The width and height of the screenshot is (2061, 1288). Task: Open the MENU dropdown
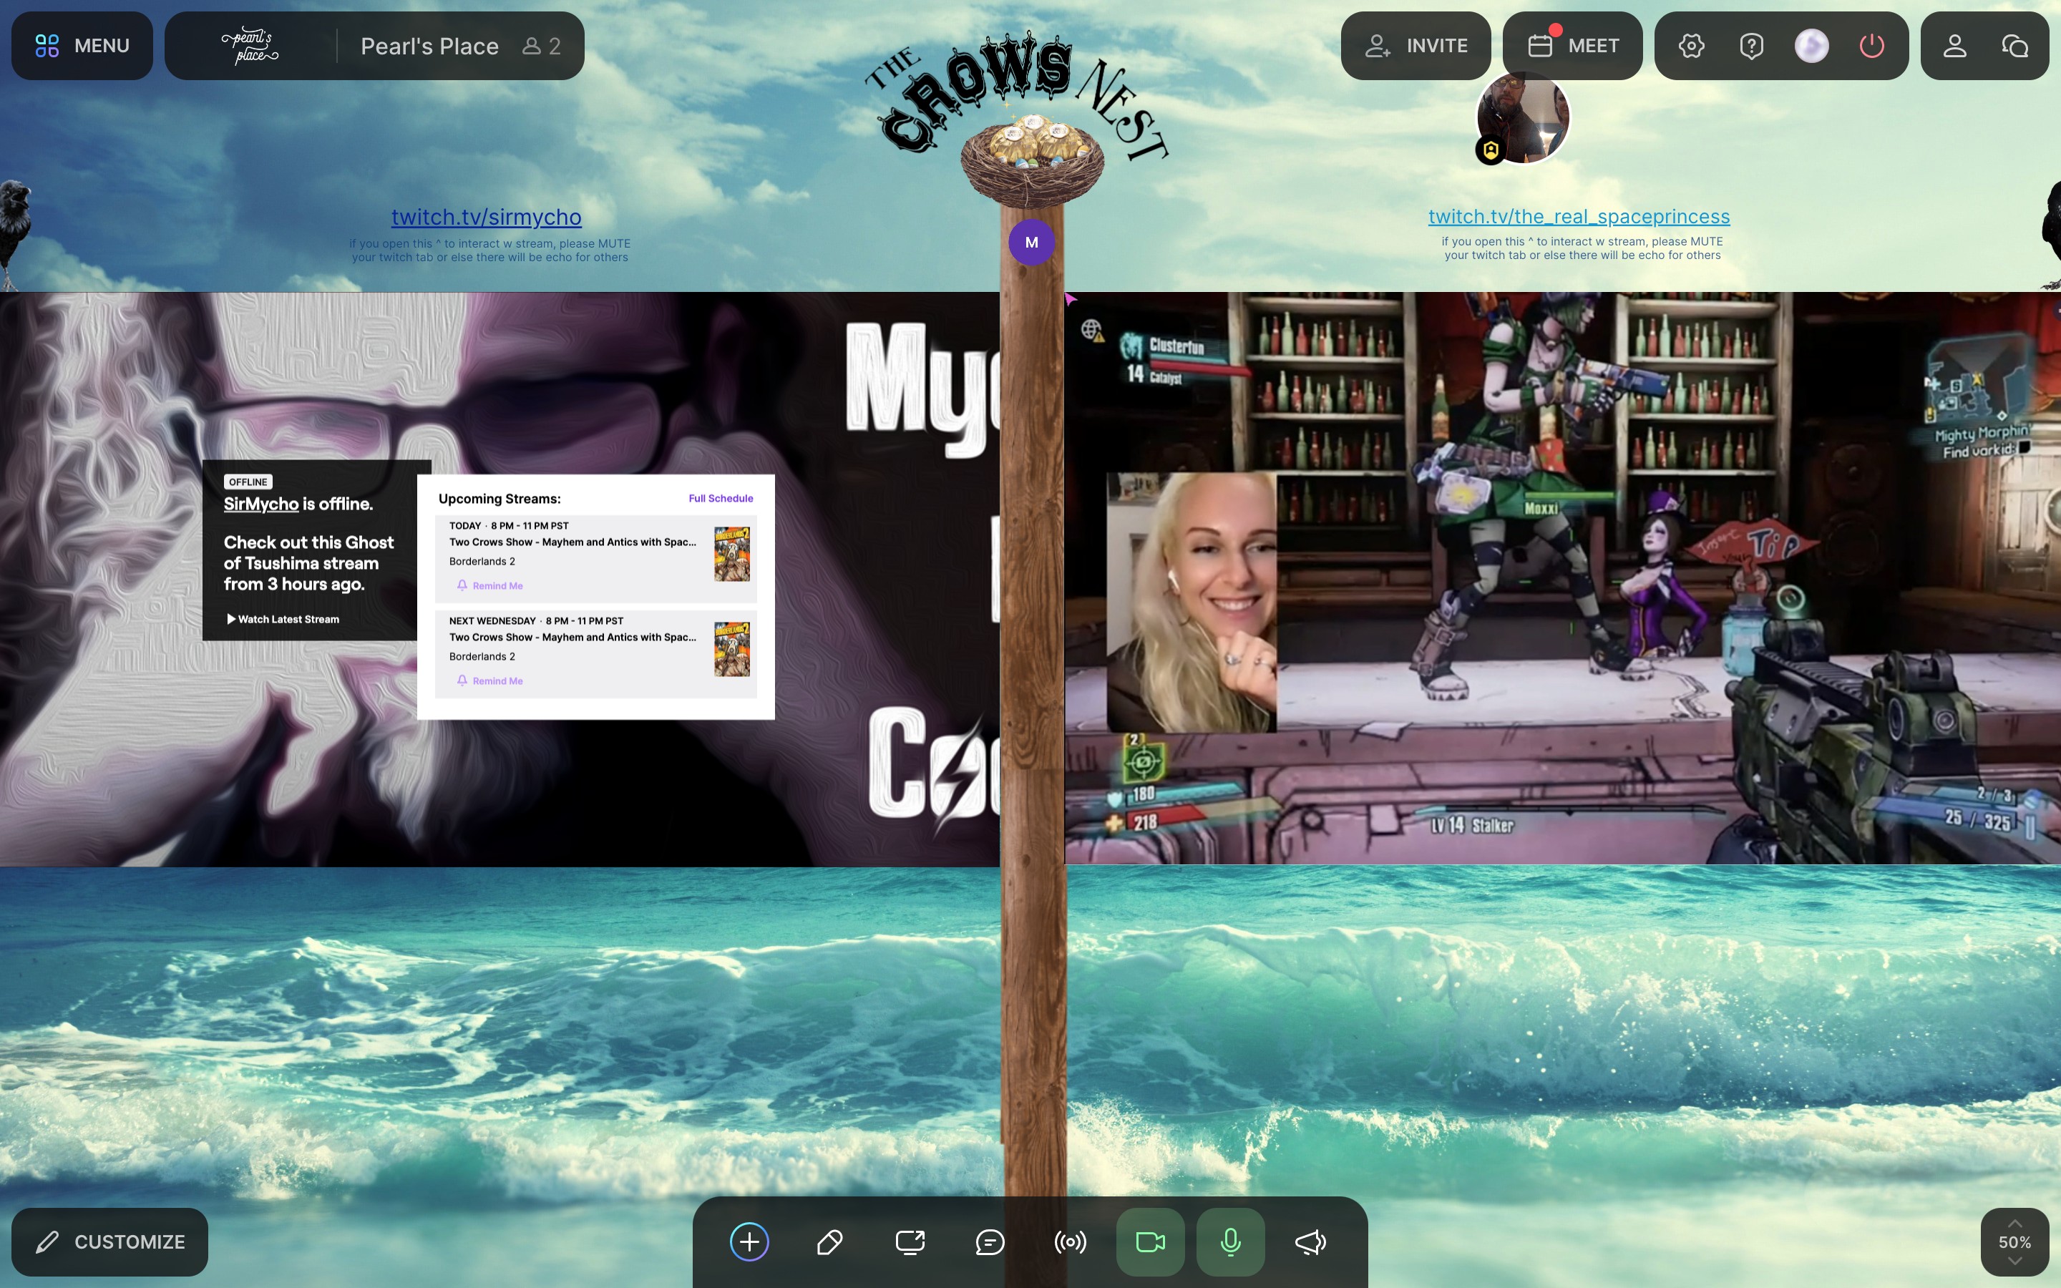[82, 46]
